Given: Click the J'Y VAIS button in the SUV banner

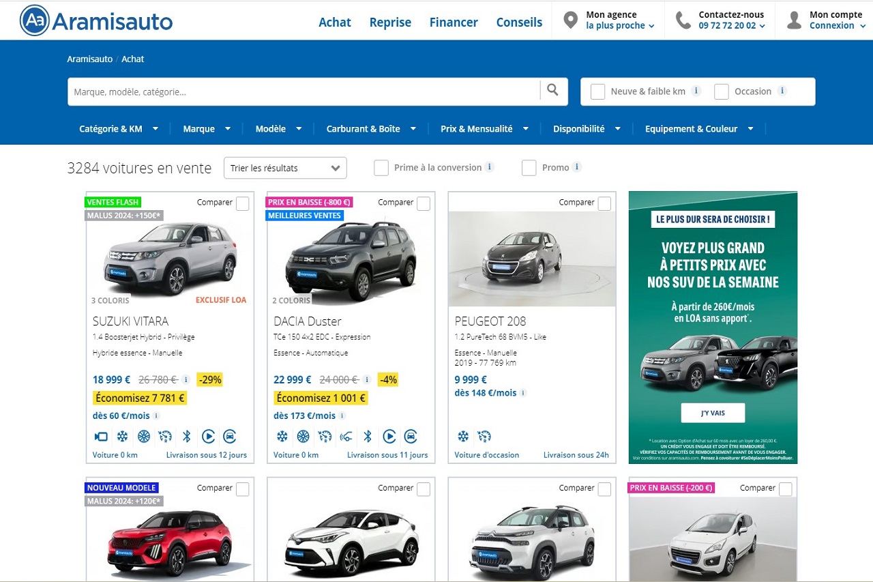Looking at the screenshot, I should click(713, 412).
